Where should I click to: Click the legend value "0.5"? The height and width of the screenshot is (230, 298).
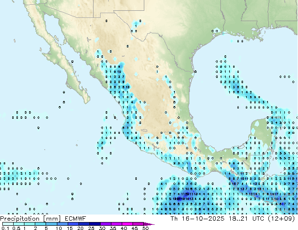pos(16,228)
